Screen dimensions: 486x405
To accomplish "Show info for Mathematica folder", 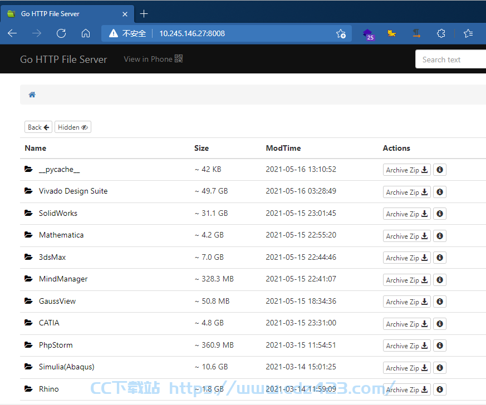I will click(439, 236).
